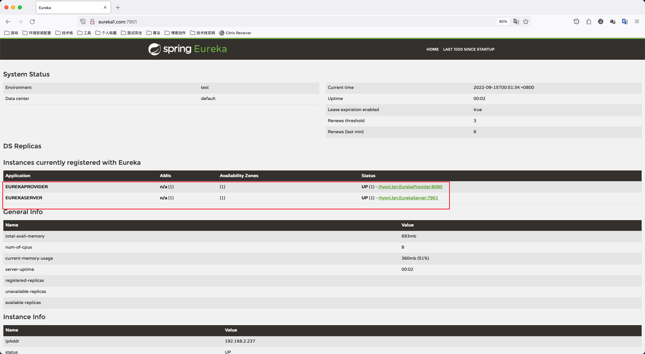Open the translate page icon in address bar

coord(516,21)
